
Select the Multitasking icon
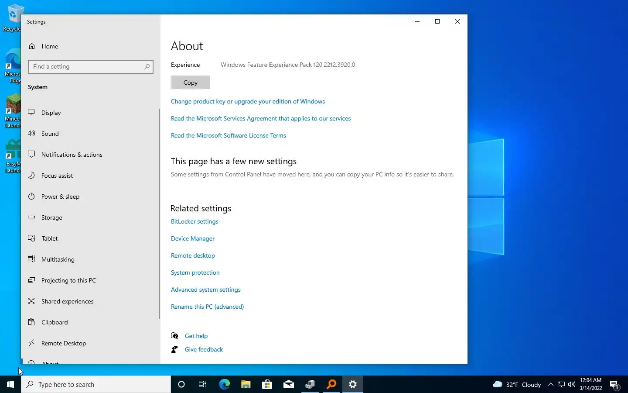[x=31, y=259]
